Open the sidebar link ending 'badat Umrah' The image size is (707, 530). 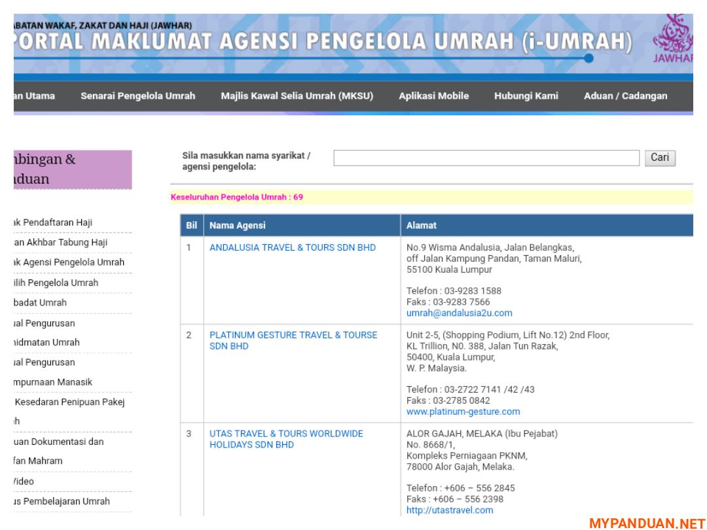pos(40,303)
